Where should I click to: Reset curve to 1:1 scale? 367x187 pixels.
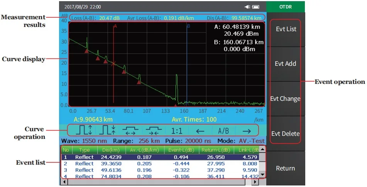177,131
